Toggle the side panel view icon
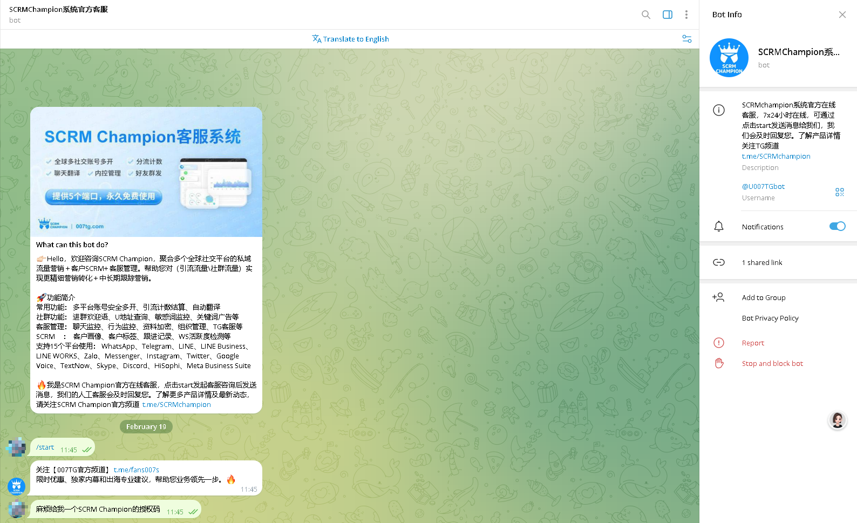Screen dimensions: 857x523 pos(667,15)
